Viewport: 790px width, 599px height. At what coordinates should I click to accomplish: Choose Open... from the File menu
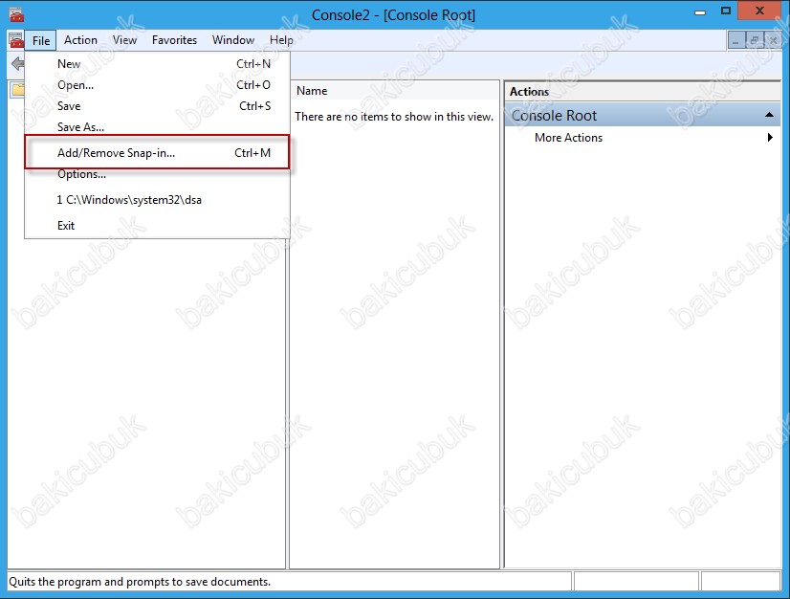click(x=157, y=85)
